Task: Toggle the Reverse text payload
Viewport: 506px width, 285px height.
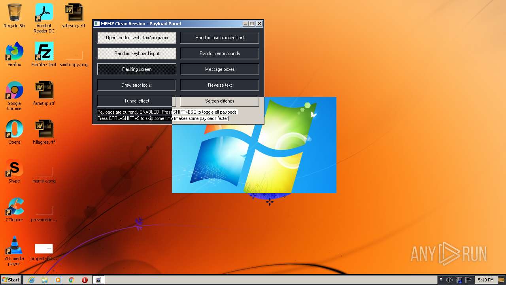Action: (x=220, y=85)
